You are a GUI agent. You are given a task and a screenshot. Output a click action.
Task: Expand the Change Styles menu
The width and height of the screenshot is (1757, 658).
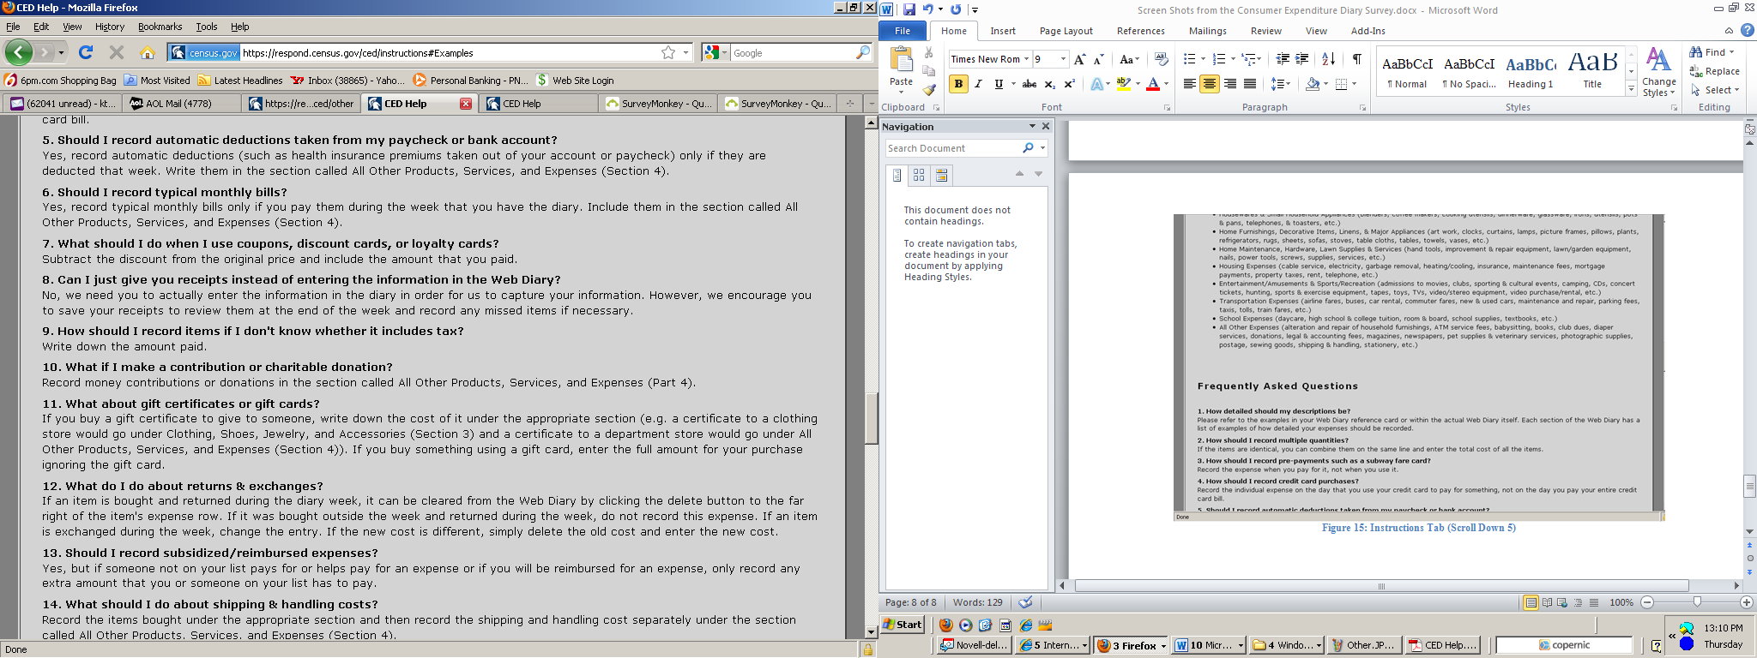click(1659, 73)
